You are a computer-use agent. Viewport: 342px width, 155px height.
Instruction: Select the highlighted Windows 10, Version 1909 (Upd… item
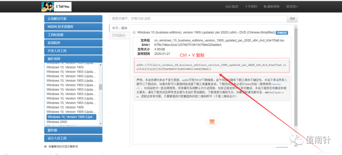[x=71, y=117]
